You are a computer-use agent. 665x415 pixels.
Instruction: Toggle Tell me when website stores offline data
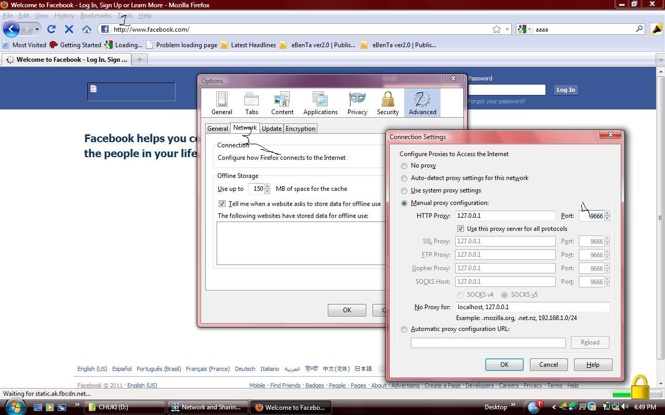(x=222, y=204)
